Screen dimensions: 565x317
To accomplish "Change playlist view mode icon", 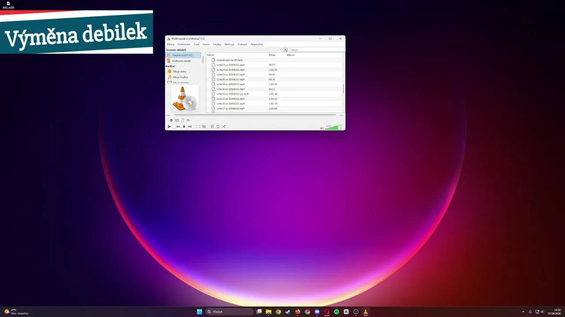I will pos(285,50).
